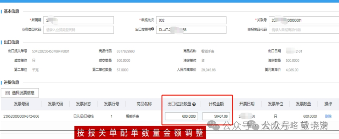Click the 出口信息 section heading

pos(11,42)
